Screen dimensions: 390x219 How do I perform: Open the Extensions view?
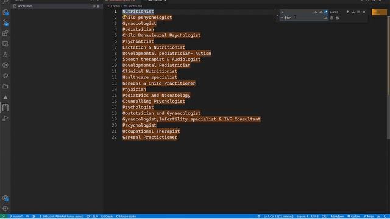[5, 33]
